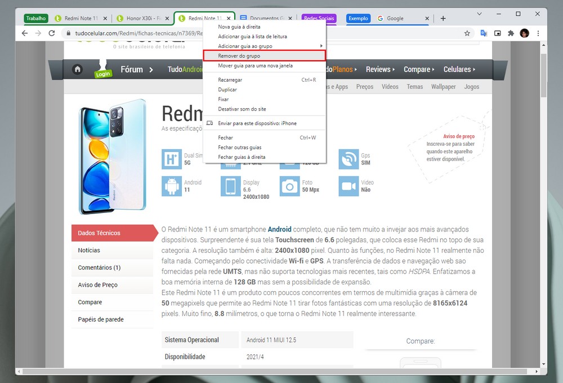This screenshot has height=383, width=563.
Task: Click the home icon on site navbar
Action: (x=77, y=69)
